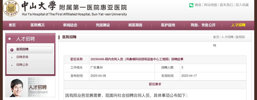Open 医院概况 navigation menu
Image resolution: width=257 pixels, height=100 pixels.
point(37,25)
